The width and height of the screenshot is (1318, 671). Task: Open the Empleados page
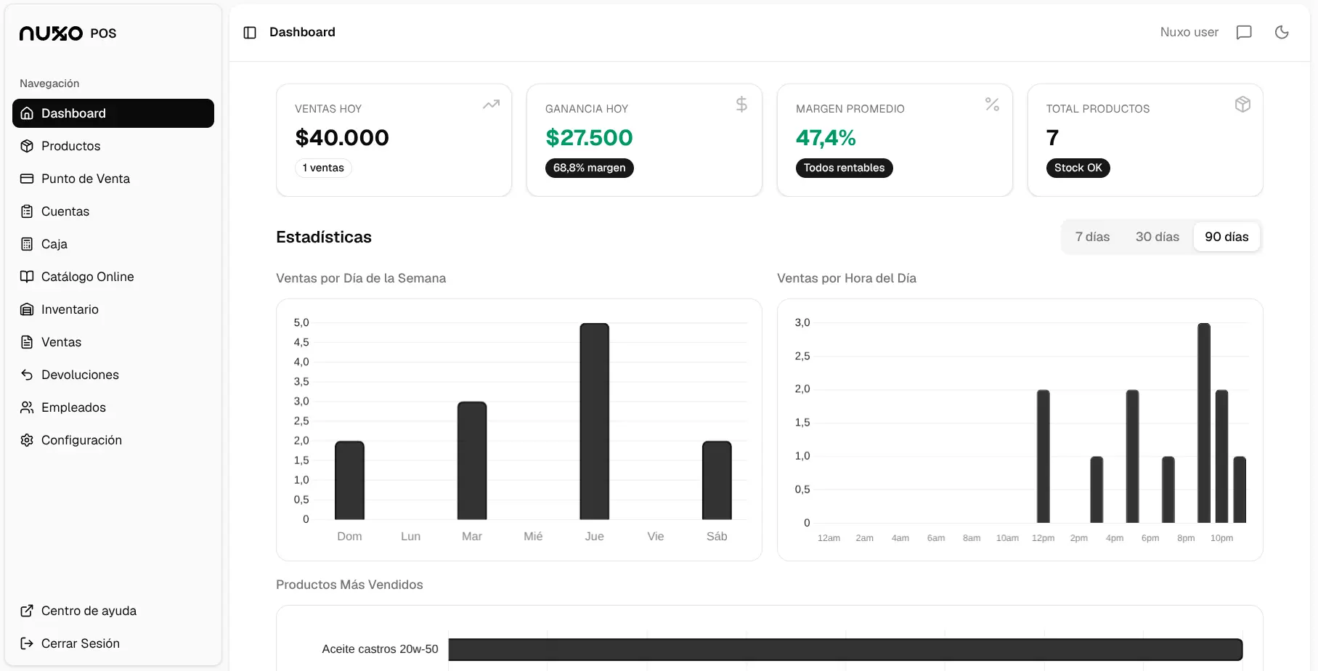(113, 407)
